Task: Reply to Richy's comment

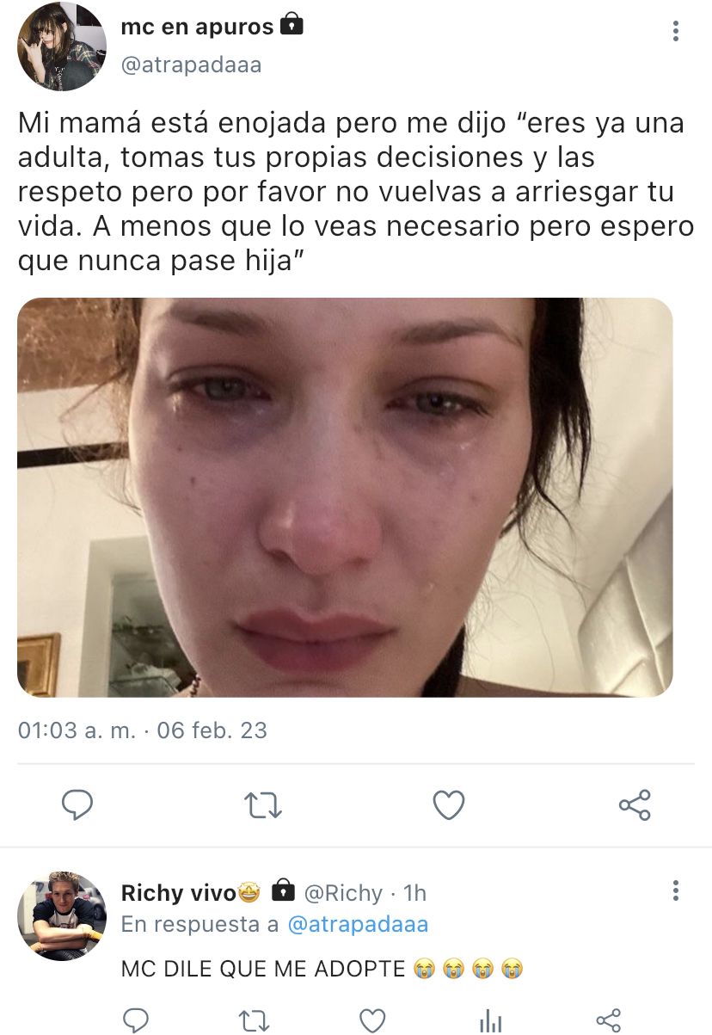Action: [136, 1020]
